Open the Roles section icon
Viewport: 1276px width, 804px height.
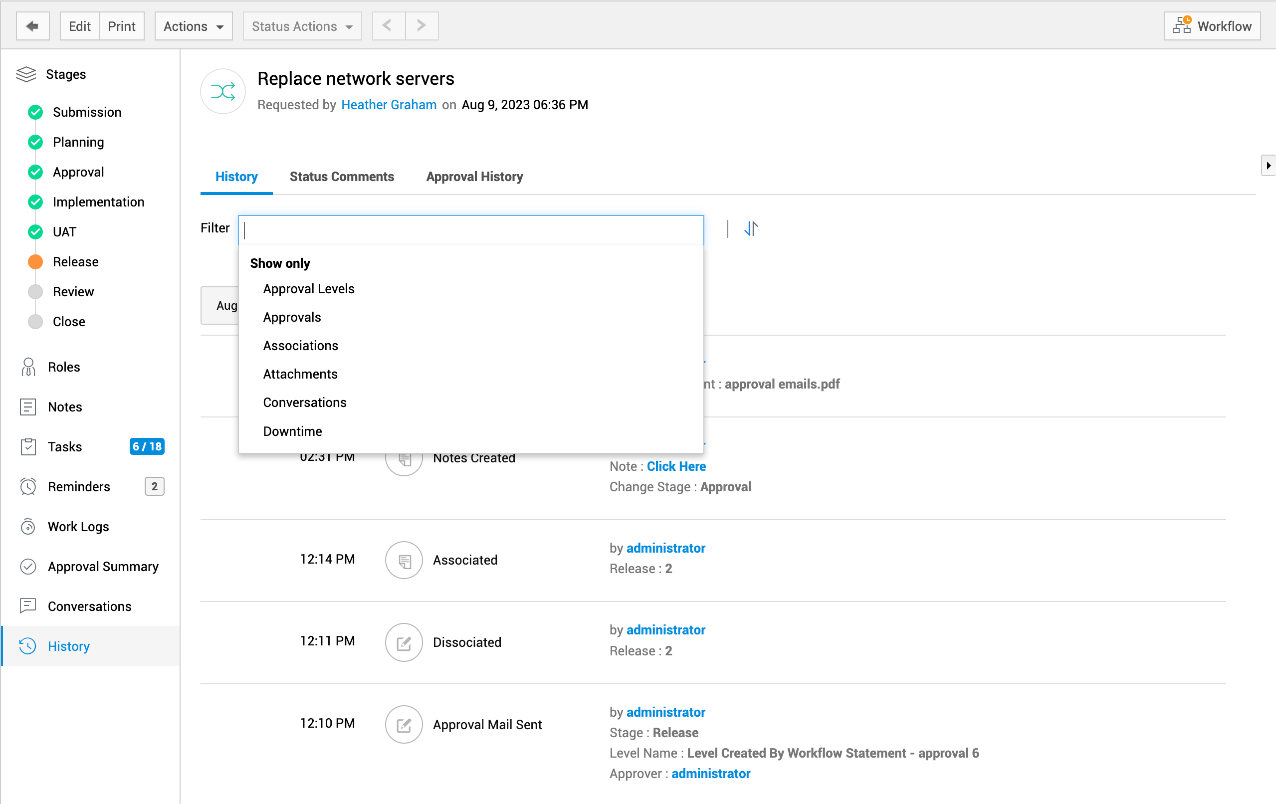pos(28,367)
